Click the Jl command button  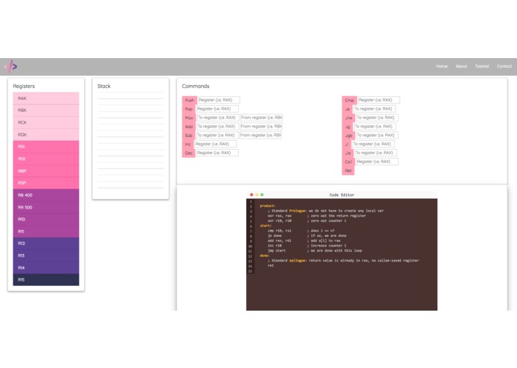(347, 145)
